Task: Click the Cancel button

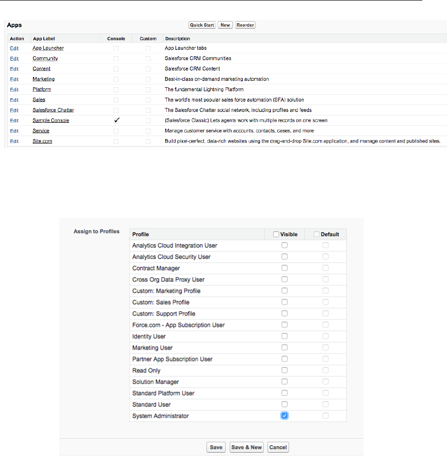Action: tap(278, 447)
